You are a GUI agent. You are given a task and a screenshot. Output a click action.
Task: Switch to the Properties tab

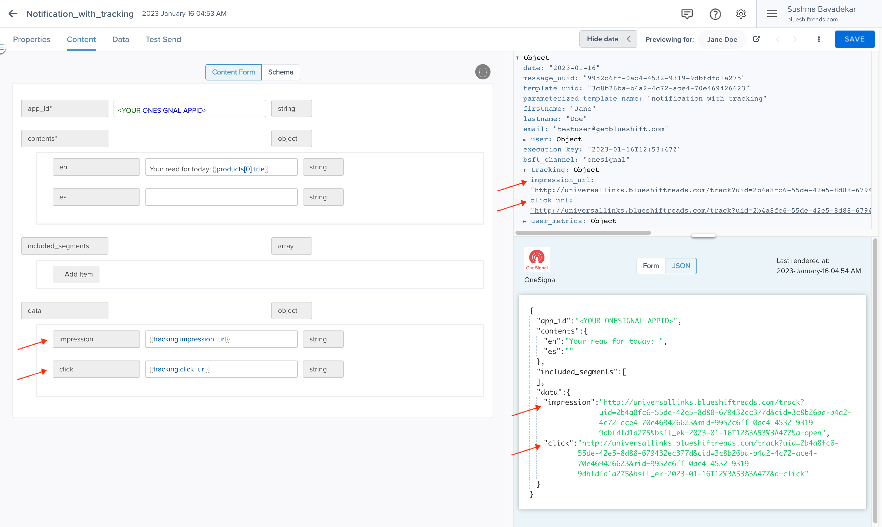coord(32,39)
